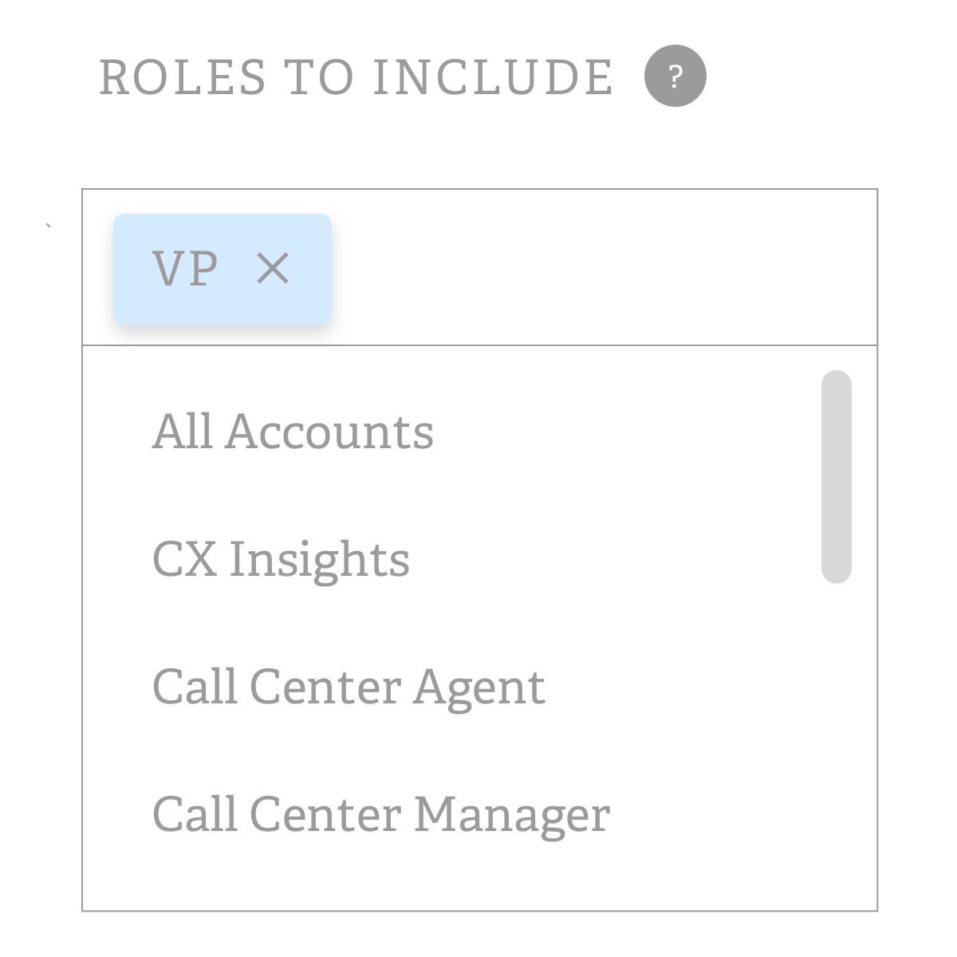Click the role list scrollbar thumb
957x957 pixels.
pyautogui.click(x=836, y=476)
